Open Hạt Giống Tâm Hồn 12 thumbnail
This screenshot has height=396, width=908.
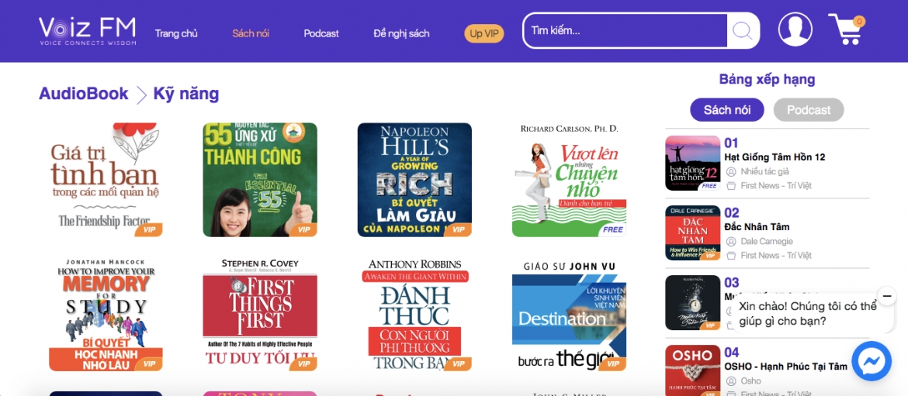(692, 163)
